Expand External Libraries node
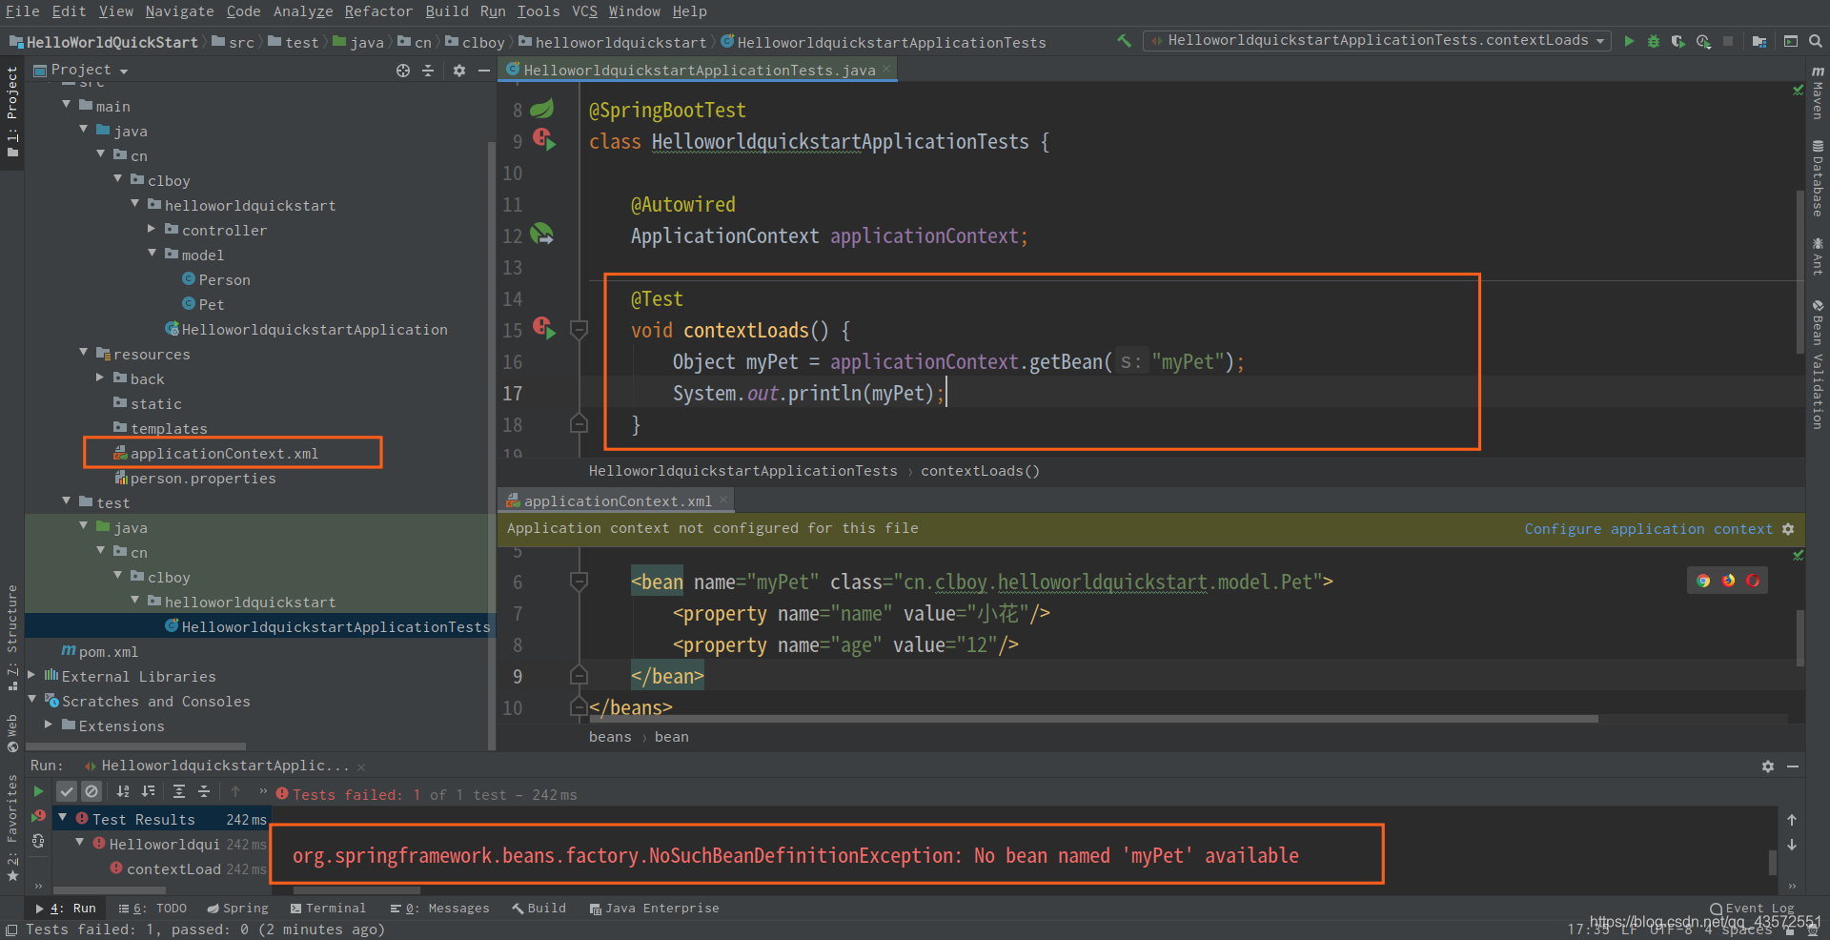Screen dimensions: 1830x940 (32, 675)
